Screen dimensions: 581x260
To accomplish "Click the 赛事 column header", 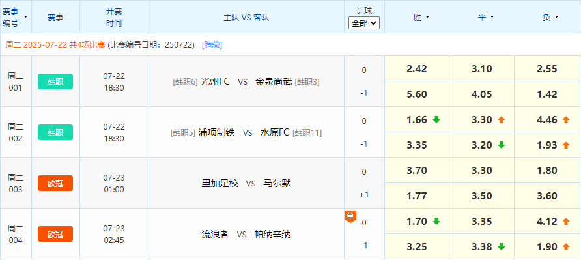I will click(55, 18).
